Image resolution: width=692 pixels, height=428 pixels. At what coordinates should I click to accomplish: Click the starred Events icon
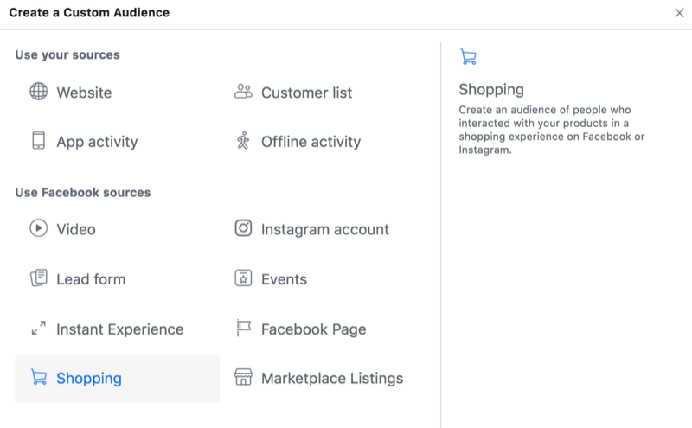point(243,278)
